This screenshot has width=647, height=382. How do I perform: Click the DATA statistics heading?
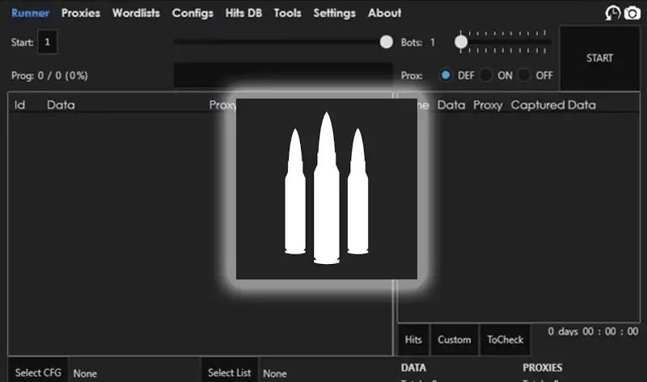413,367
